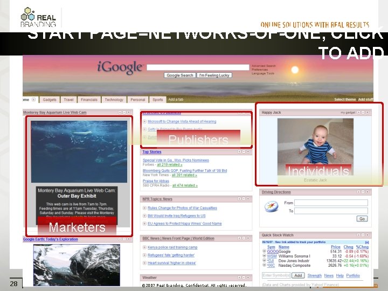Remove GOOG from the stock list
388x291 pixels.
[264, 251]
